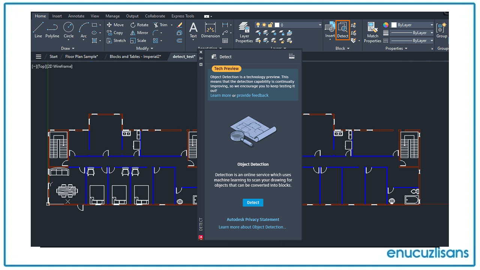Open the file tab hamburger menu
This screenshot has height=270, width=480.
tap(38, 57)
